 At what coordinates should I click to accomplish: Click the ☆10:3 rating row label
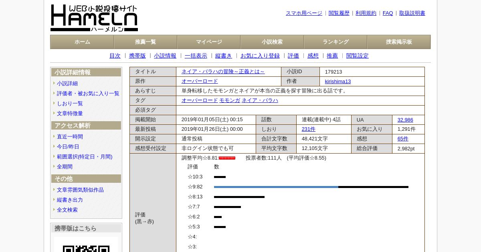[195, 177]
